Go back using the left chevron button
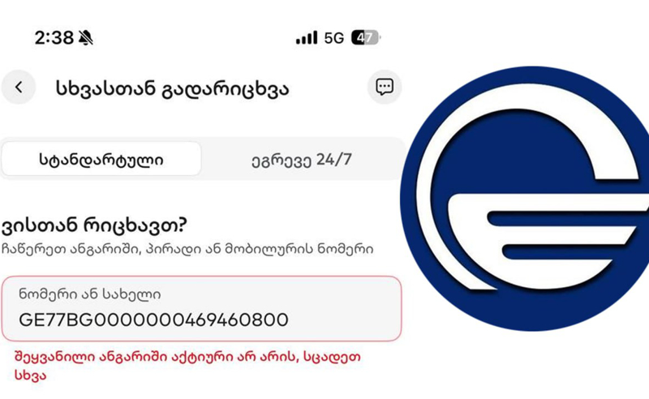Screen dimensions: 649x399 click(x=19, y=88)
